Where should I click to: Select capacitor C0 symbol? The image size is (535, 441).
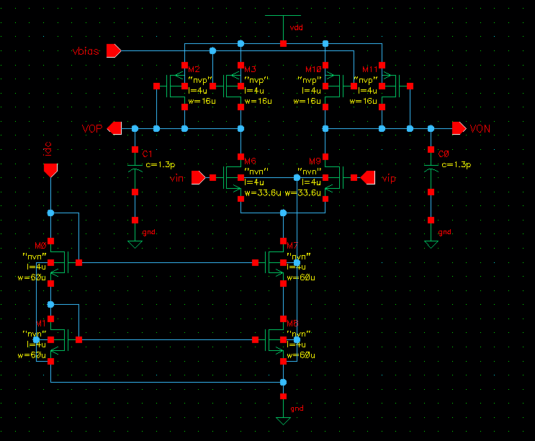click(x=431, y=167)
